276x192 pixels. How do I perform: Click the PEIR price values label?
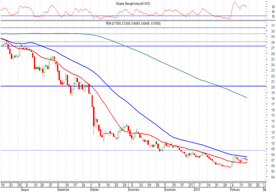[x=133, y=23]
